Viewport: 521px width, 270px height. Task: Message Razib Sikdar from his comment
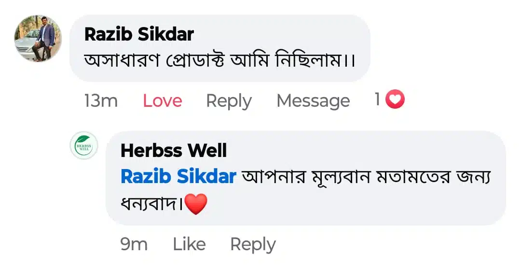314,101
